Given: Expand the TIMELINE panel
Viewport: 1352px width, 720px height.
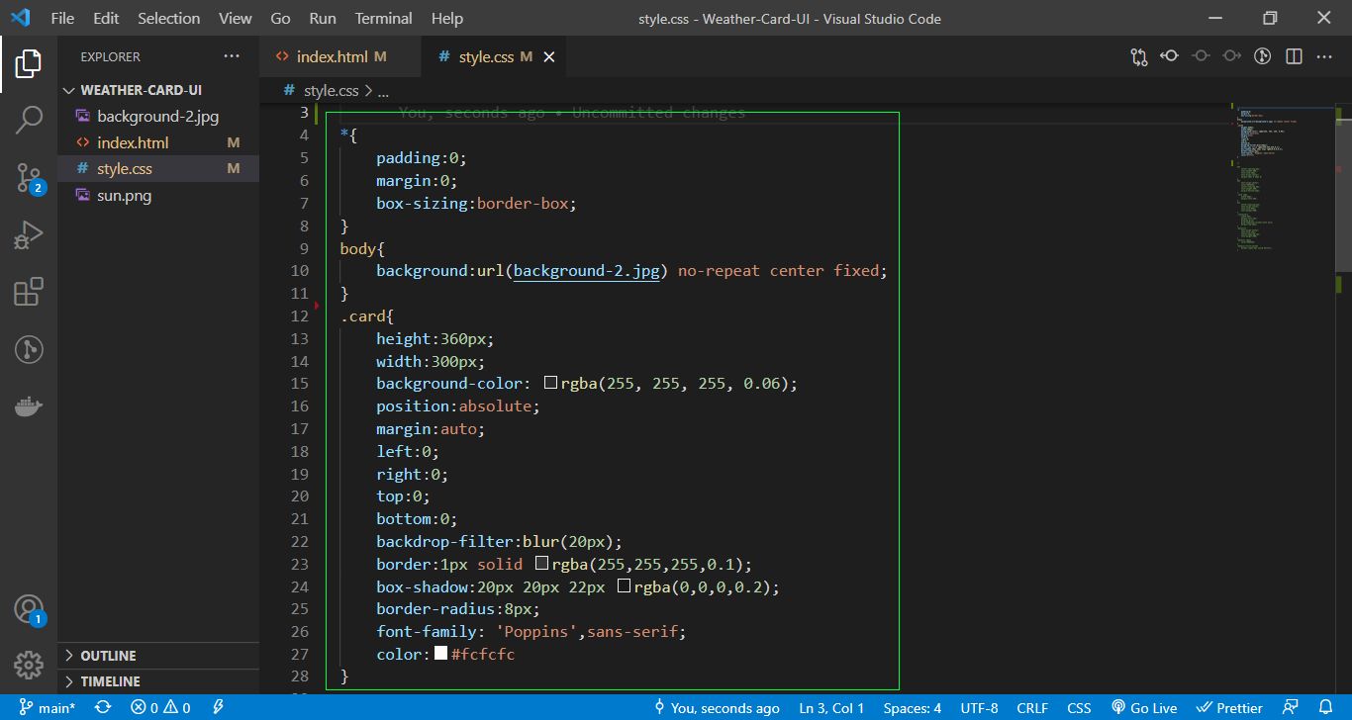Looking at the screenshot, I should pyautogui.click(x=159, y=681).
